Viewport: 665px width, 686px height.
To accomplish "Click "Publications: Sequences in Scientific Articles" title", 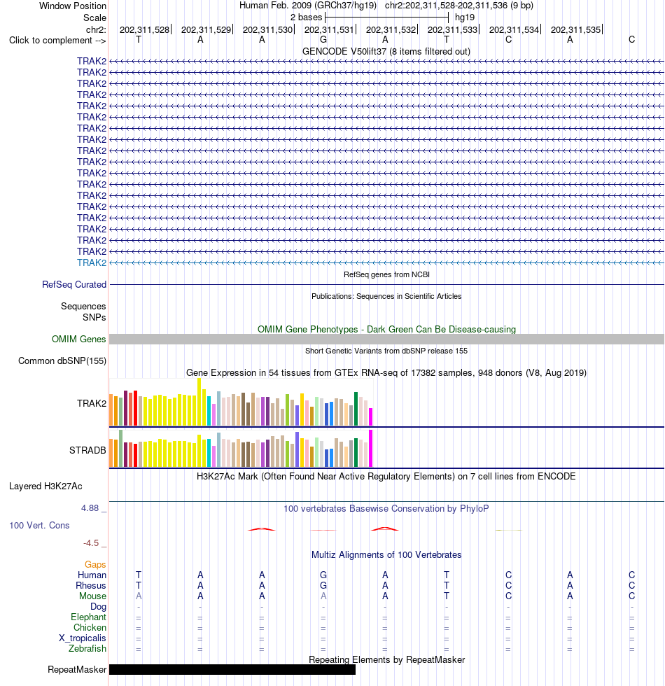I will [x=386, y=296].
